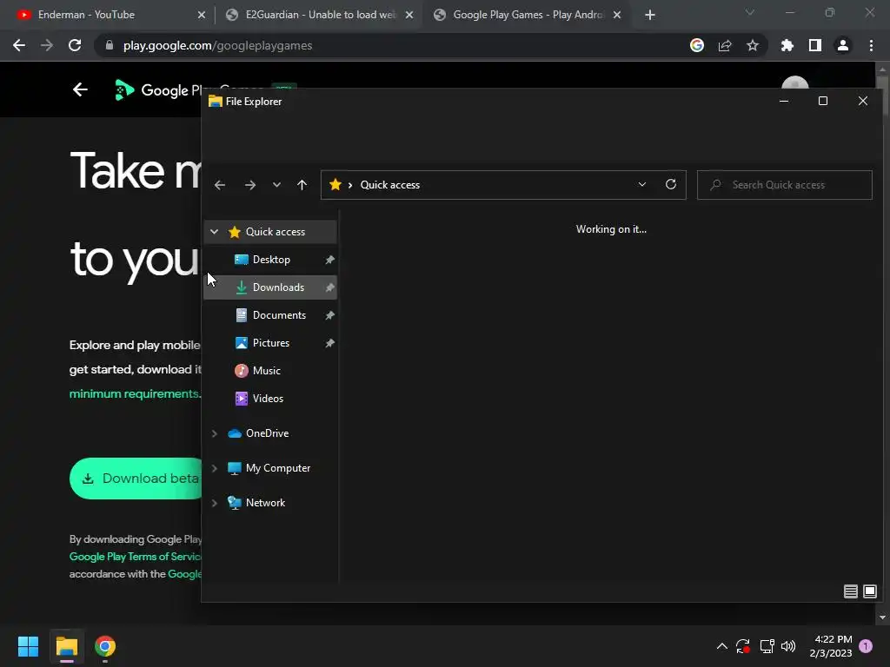Refresh the Quick access view
This screenshot has height=667, width=890.
(671, 185)
